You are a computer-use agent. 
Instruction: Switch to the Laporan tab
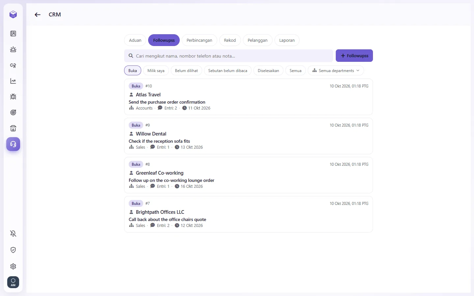pos(287,40)
